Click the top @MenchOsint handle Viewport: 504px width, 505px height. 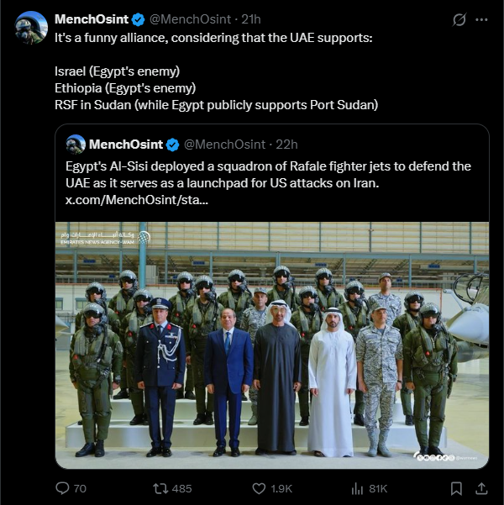(190, 19)
